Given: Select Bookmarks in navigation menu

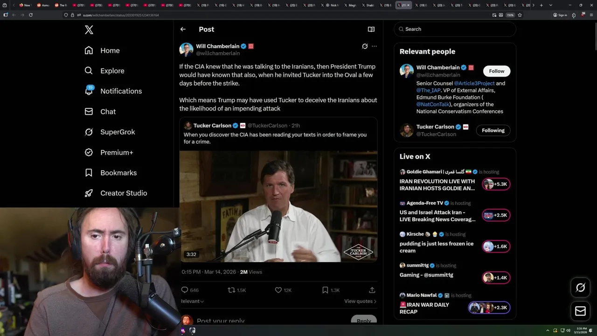Looking at the screenshot, I should [x=118, y=173].
